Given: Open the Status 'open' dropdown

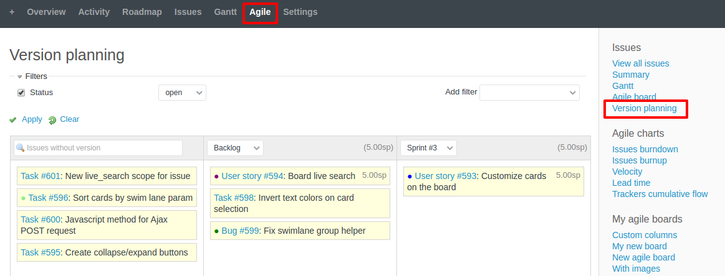Looking at the screenshot, I should pos(182,93).
